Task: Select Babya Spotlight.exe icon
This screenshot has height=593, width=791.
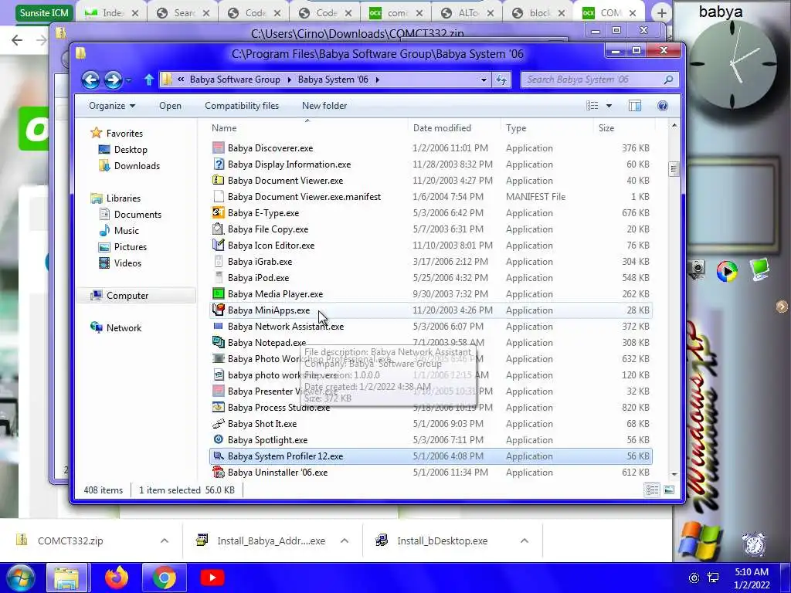Action: [x=218, y=439]
